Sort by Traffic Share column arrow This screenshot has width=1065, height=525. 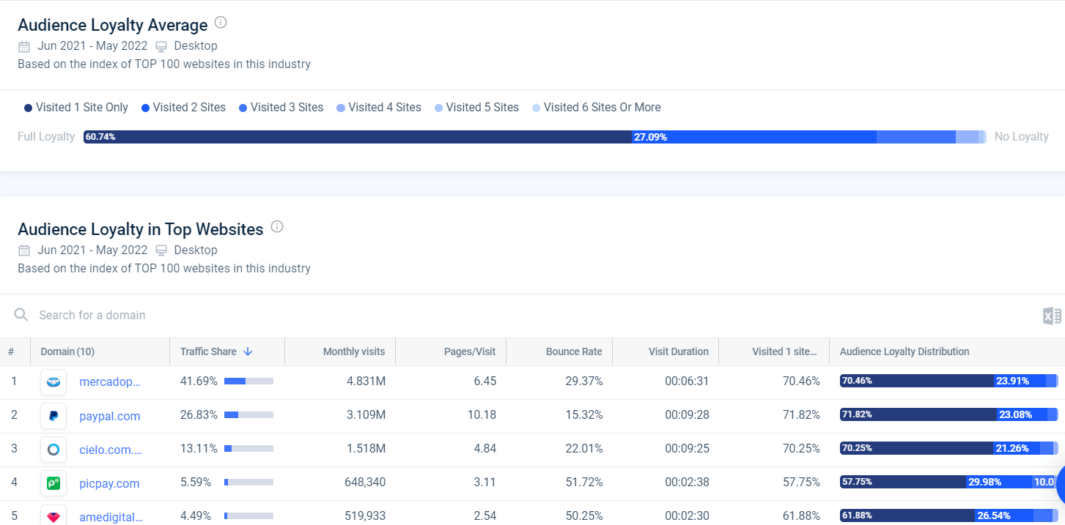pyautogui.click(x=248, y=351)
